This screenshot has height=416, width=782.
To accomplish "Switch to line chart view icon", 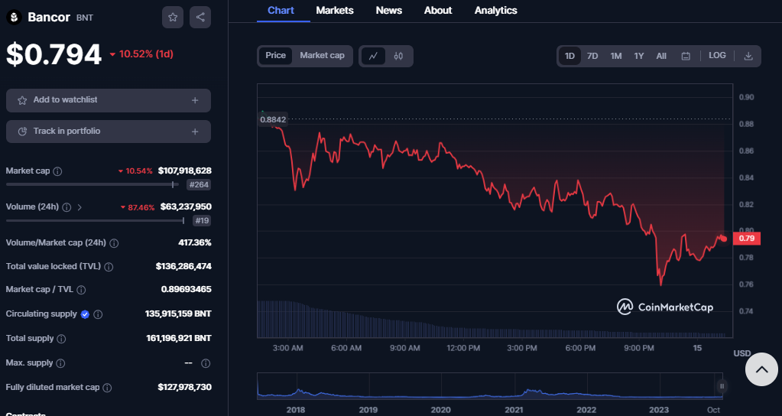I will (x=373, y=56).
